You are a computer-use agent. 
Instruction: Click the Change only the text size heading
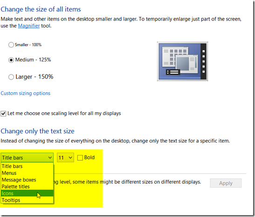[37, 131]
